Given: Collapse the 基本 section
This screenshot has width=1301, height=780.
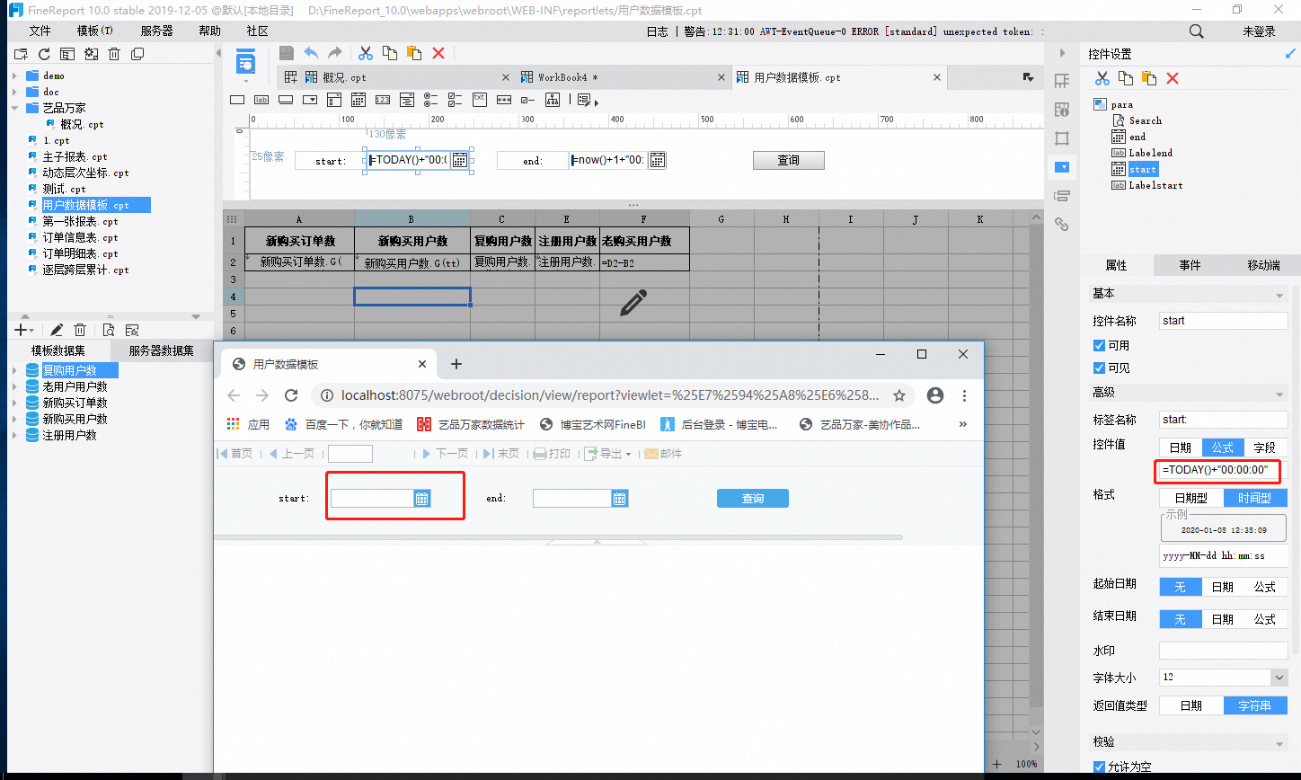Looking at the screenshot, I should pos(1279,296).
